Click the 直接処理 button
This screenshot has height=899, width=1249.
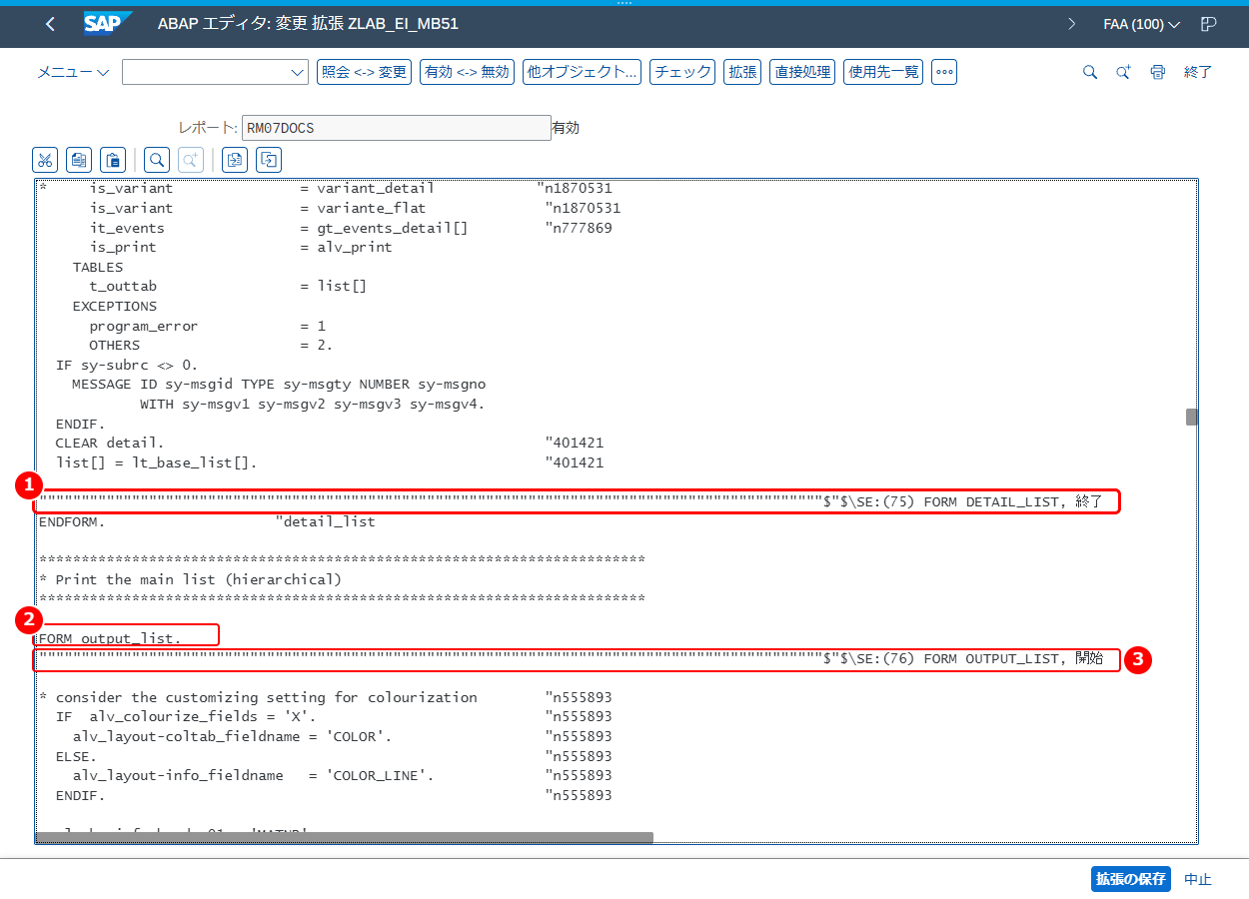point(802,72)
